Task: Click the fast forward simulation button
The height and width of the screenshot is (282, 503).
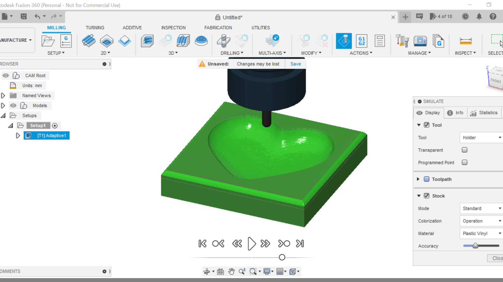Action: [265, 244]
